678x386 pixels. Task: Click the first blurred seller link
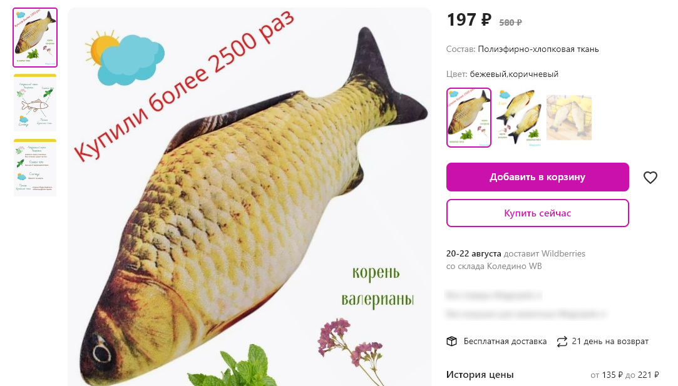(493, 296)
